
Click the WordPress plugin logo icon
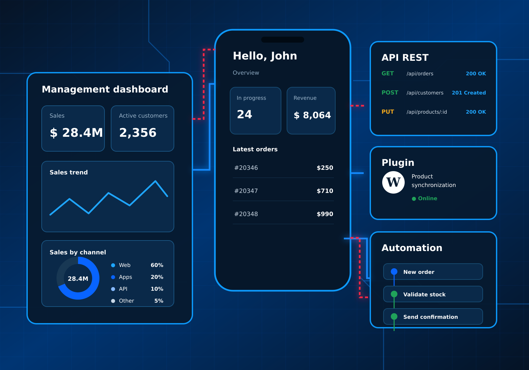coord(393,182)
